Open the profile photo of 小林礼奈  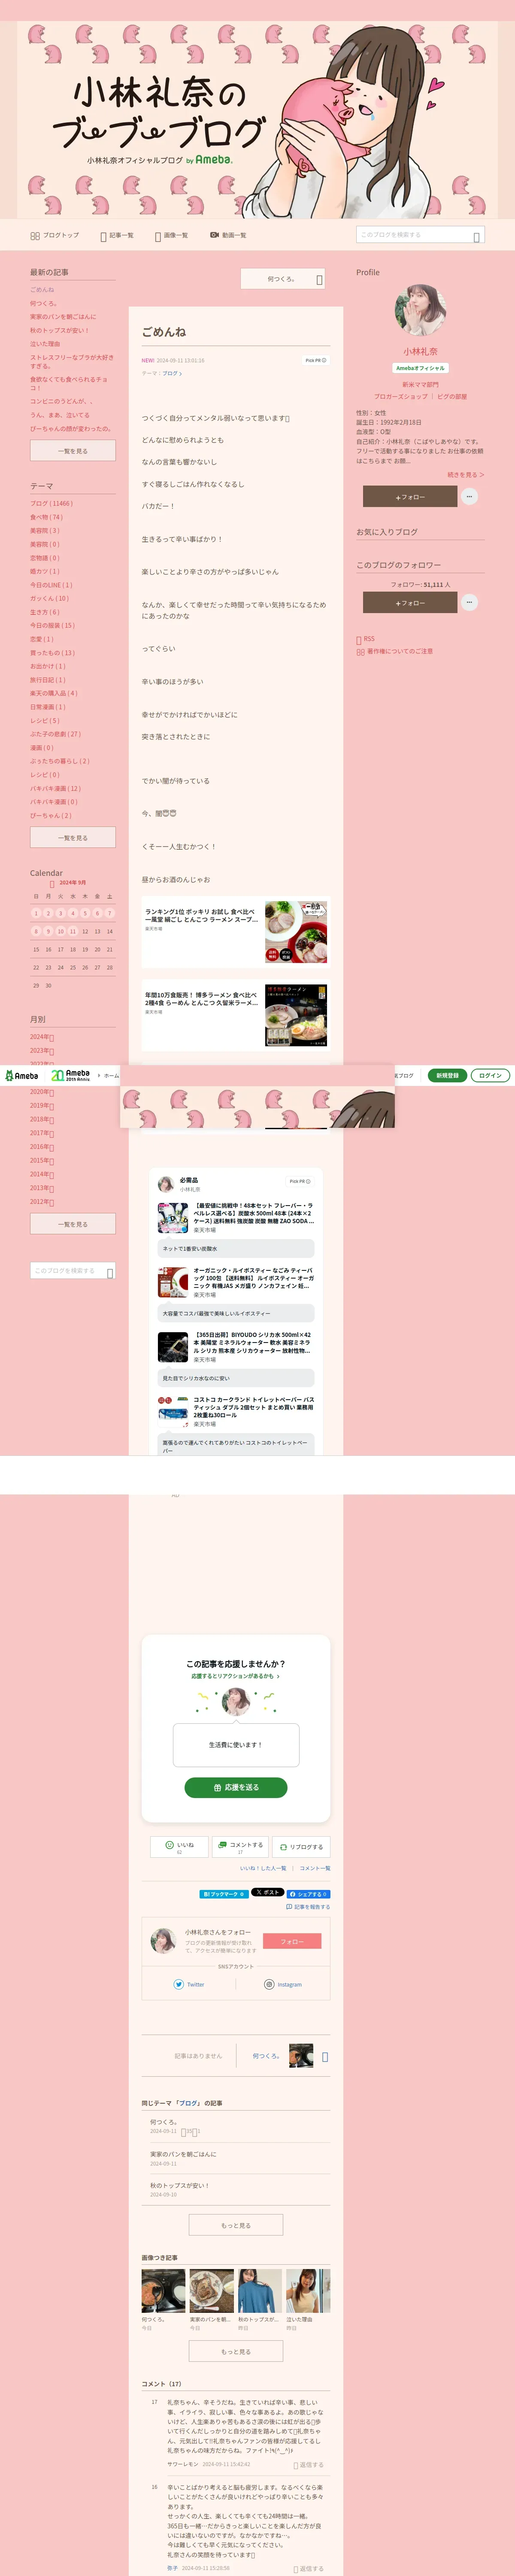point(420,309)
